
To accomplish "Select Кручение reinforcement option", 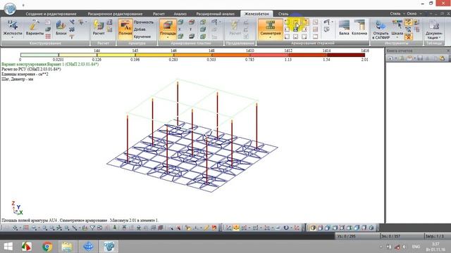I will click(142, 37).
